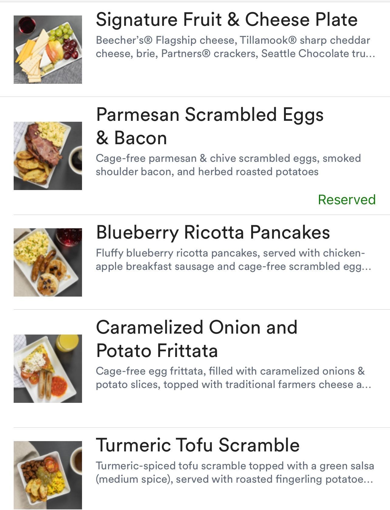390x510 pixels.
Task: Expand the truncated Beecher's Flagship cheese description
Action: click(x=233, y=47)
